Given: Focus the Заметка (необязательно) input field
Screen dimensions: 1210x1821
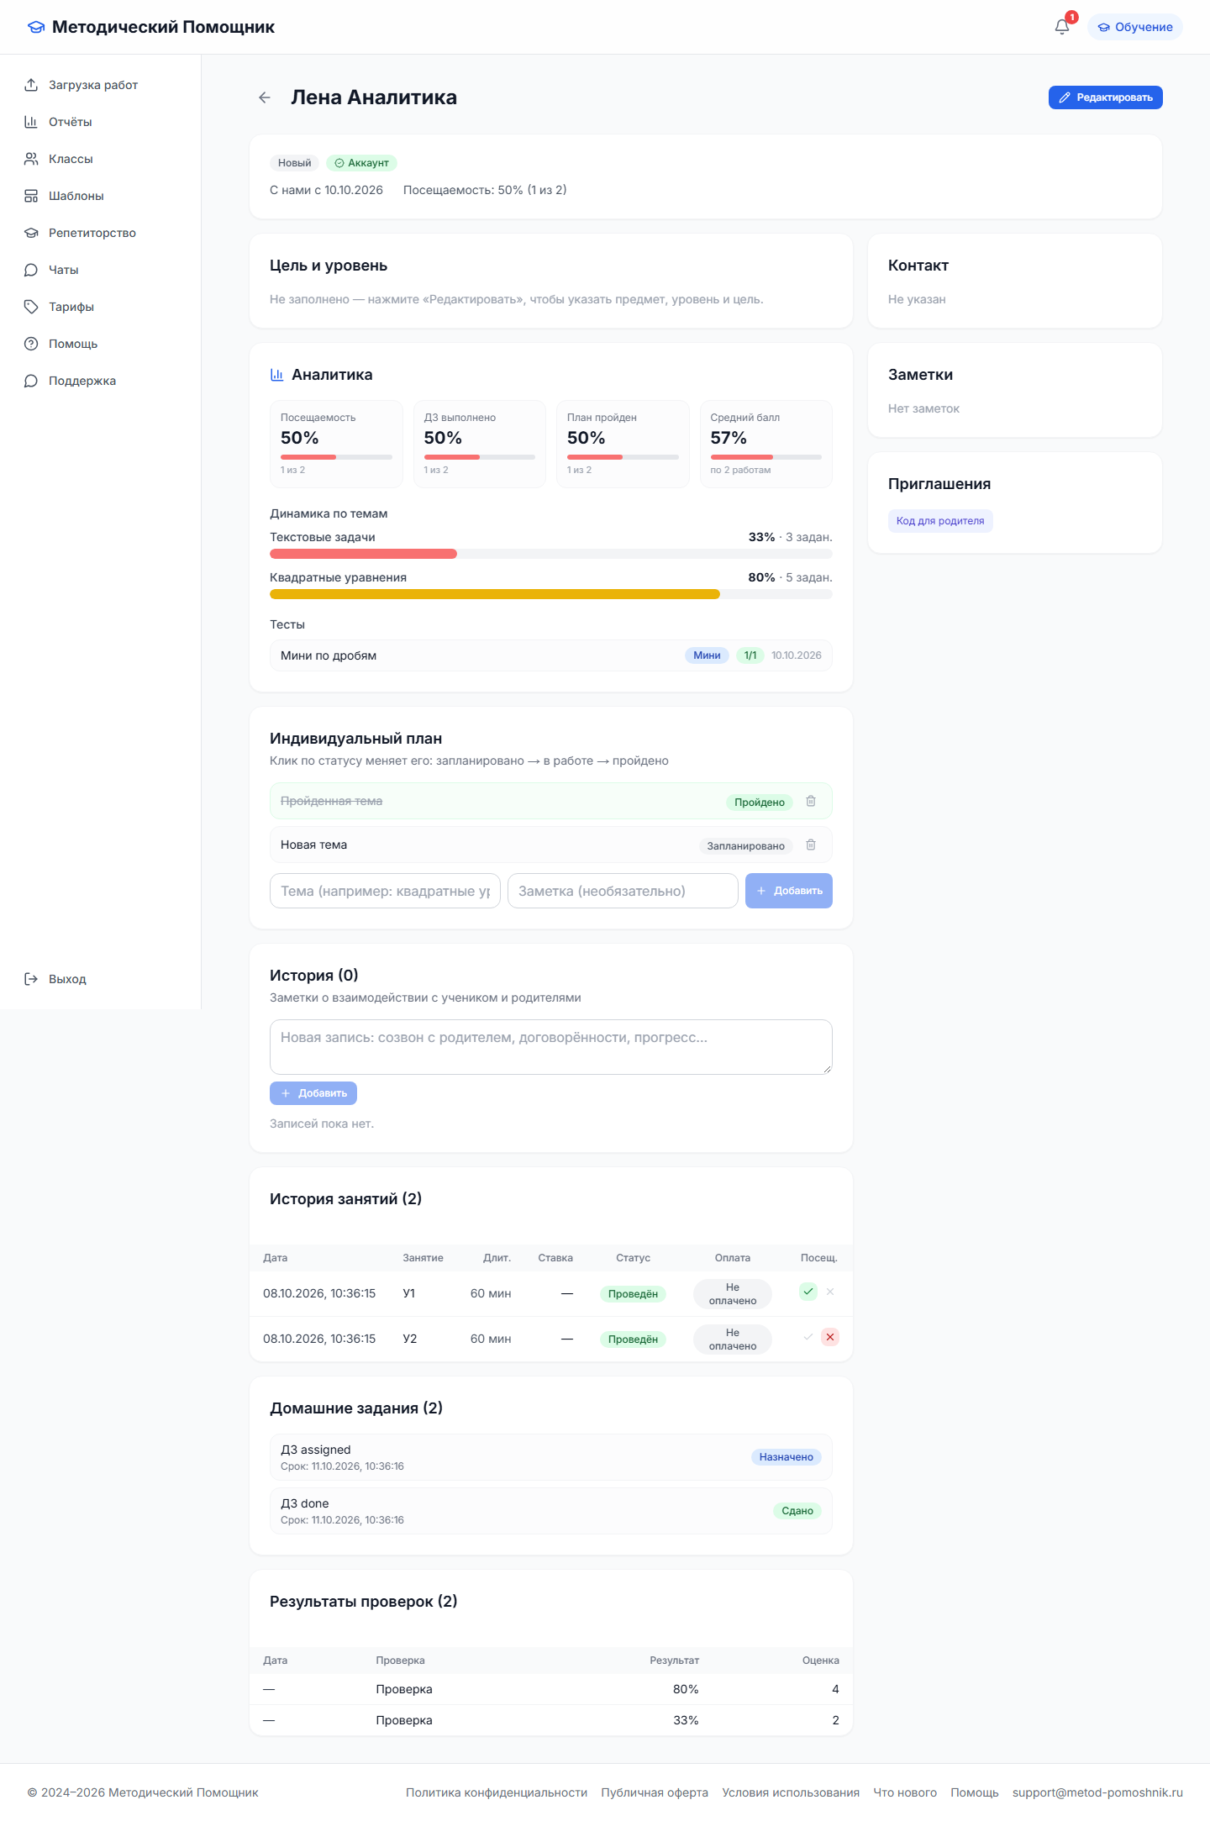Looking at the screenshot, I should (623, 891).
